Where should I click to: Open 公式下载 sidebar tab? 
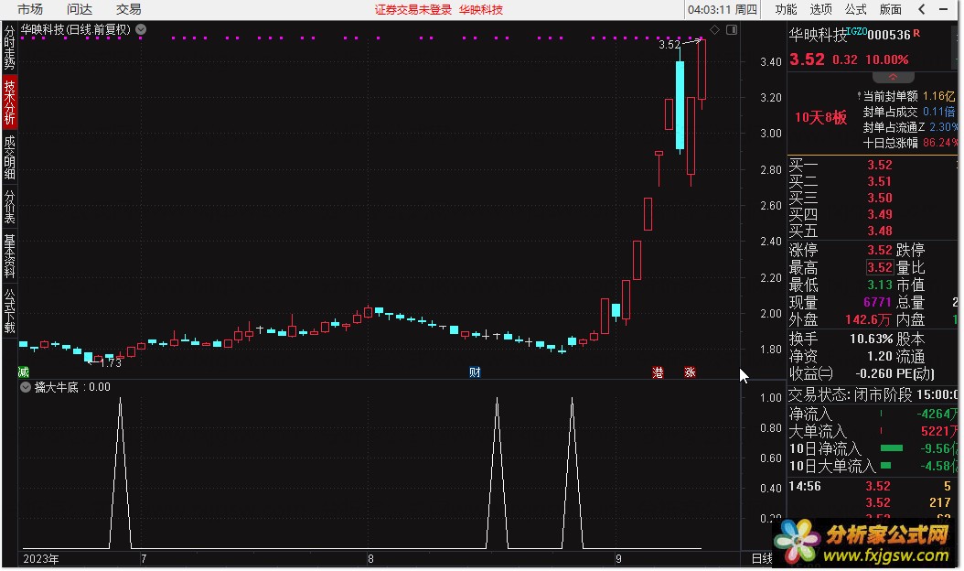pos(9,311)
